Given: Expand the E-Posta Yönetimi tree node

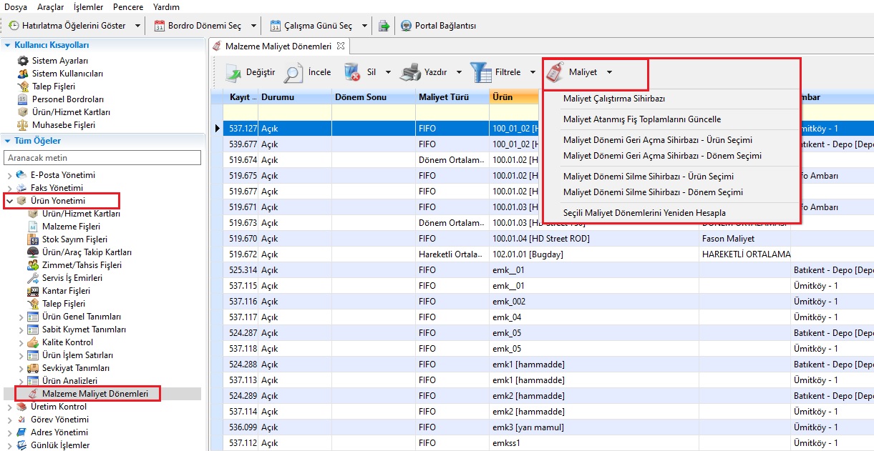Looking at the screenshot, I should (x=9, y=175).
